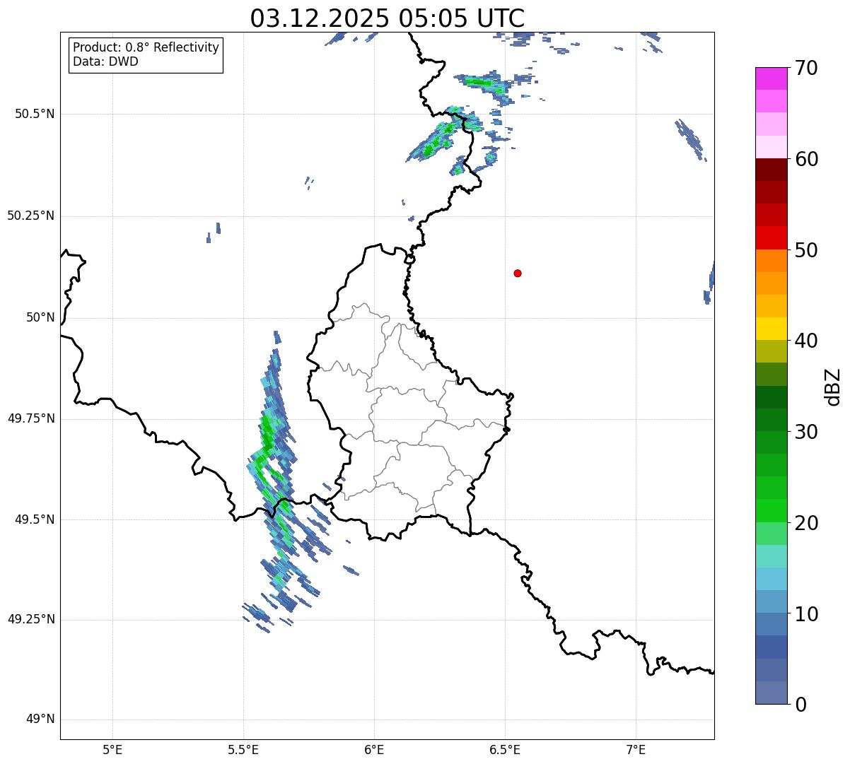The image size is (850, 764).
Task: Pick the yellow colorbar swatch above 40
Action: (771, 329)
